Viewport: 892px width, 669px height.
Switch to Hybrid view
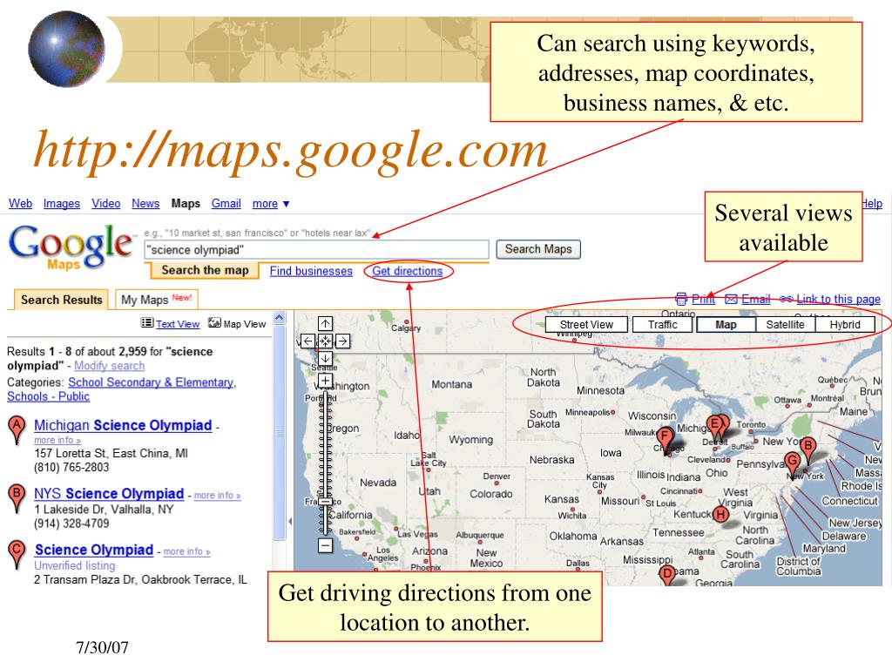click(x=845, y=324)
